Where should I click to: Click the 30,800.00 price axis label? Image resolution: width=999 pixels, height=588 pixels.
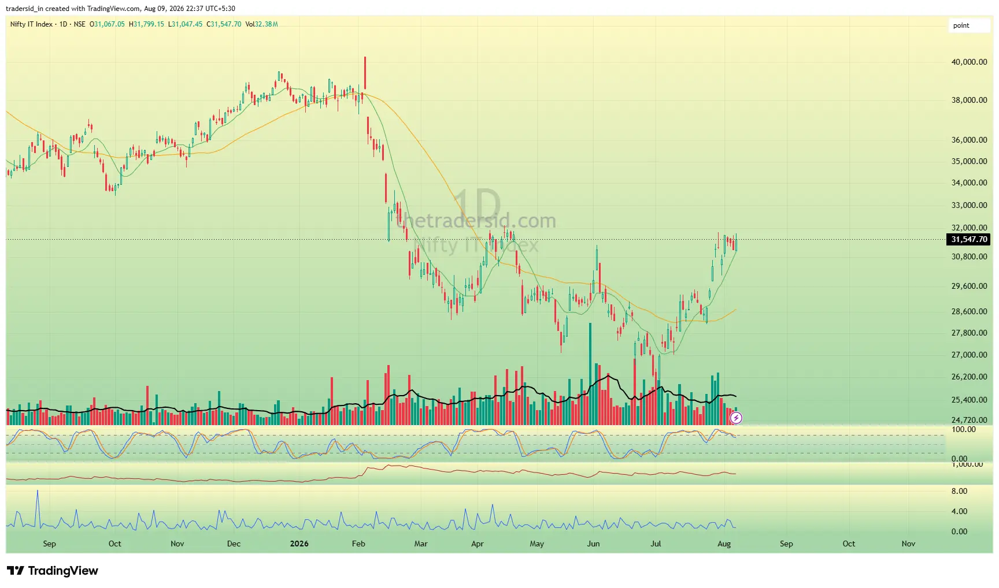[x=969, y=256]
